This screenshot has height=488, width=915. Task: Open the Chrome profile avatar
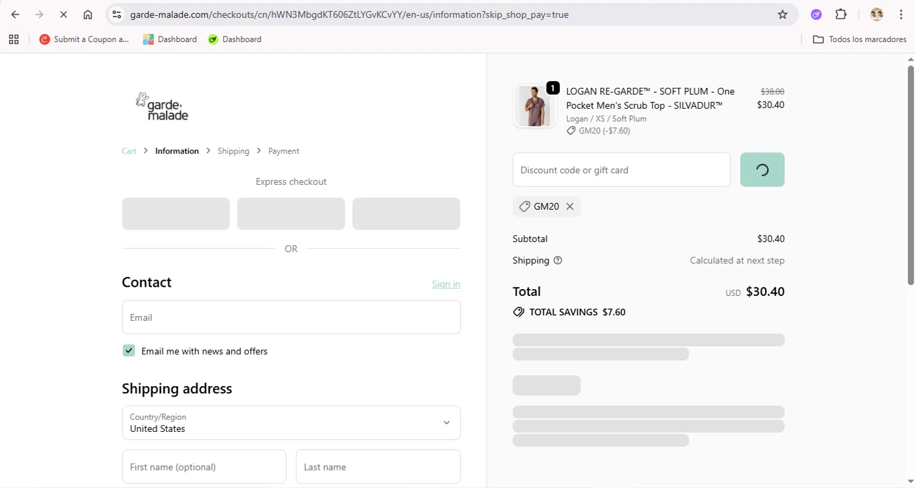pos(877,15)
